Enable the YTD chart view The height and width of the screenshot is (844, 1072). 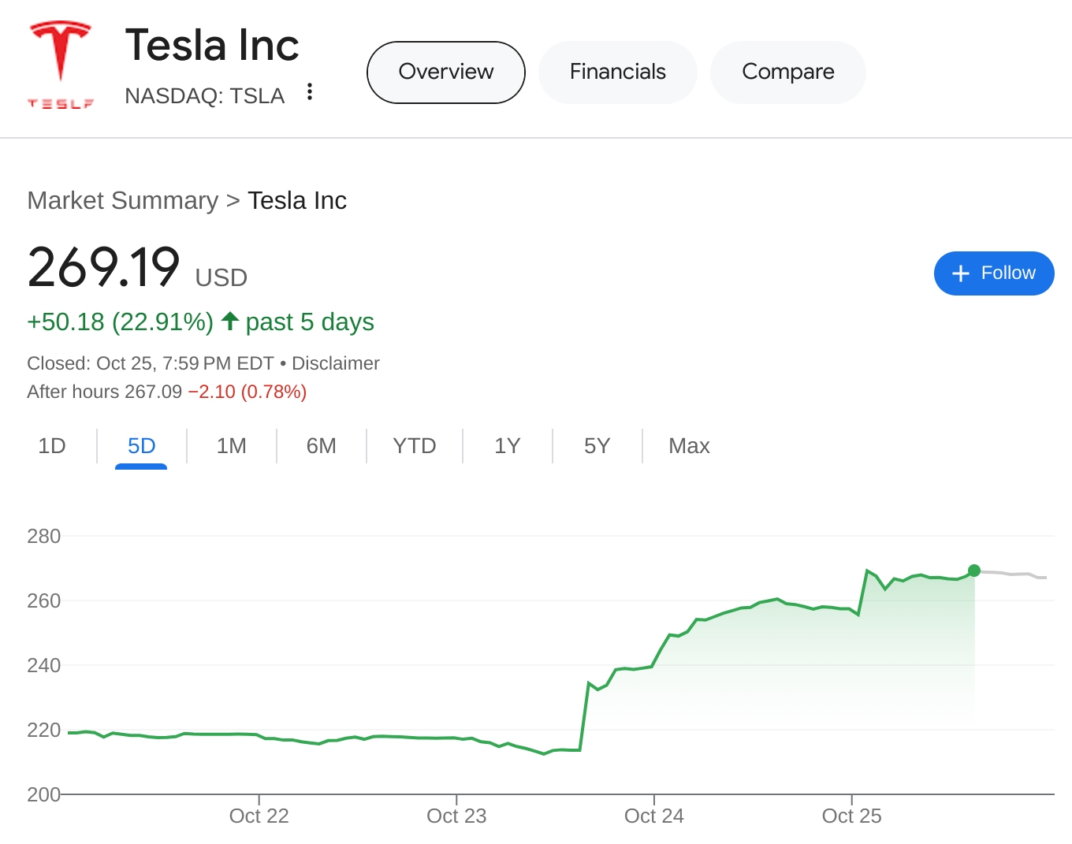pos(414,445)
